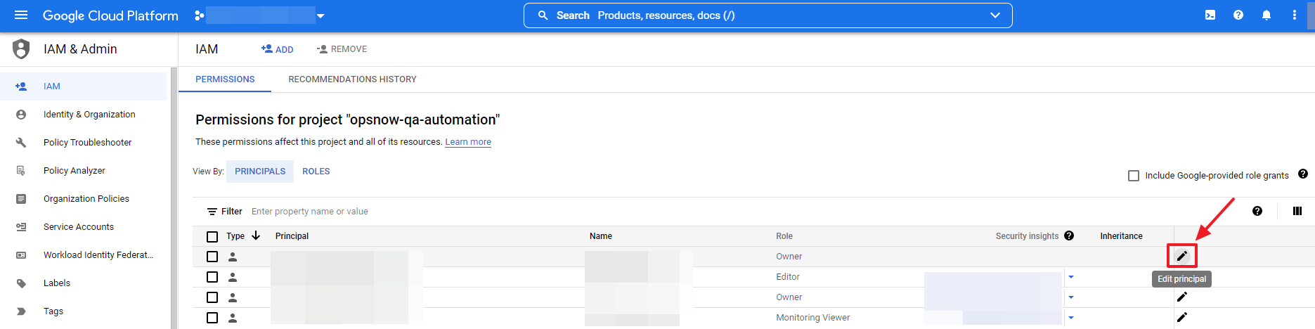Image resolution: width=1315 pixels, height=329 pixels.
Task: Switch to Recommendations History tab
Action: click(352, 79)
